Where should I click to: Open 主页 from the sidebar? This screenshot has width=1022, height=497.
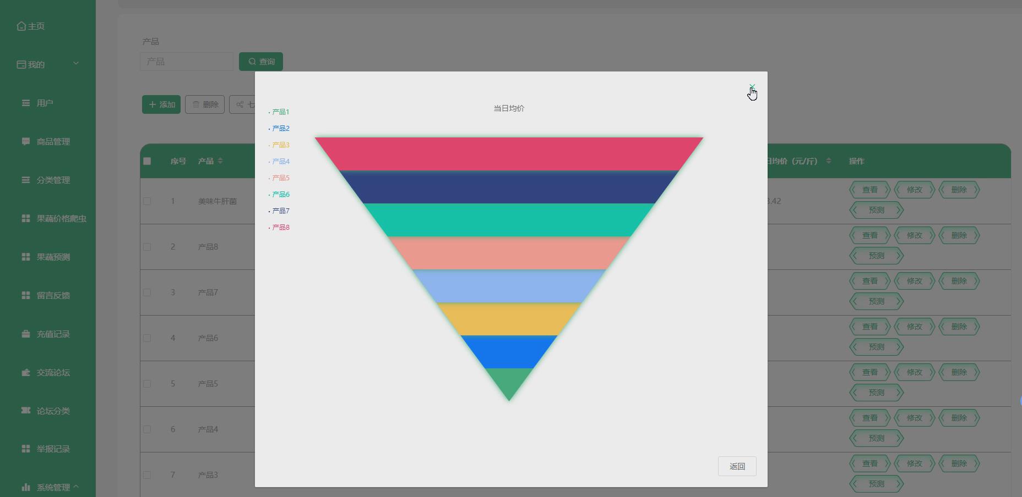click(36, 26)
